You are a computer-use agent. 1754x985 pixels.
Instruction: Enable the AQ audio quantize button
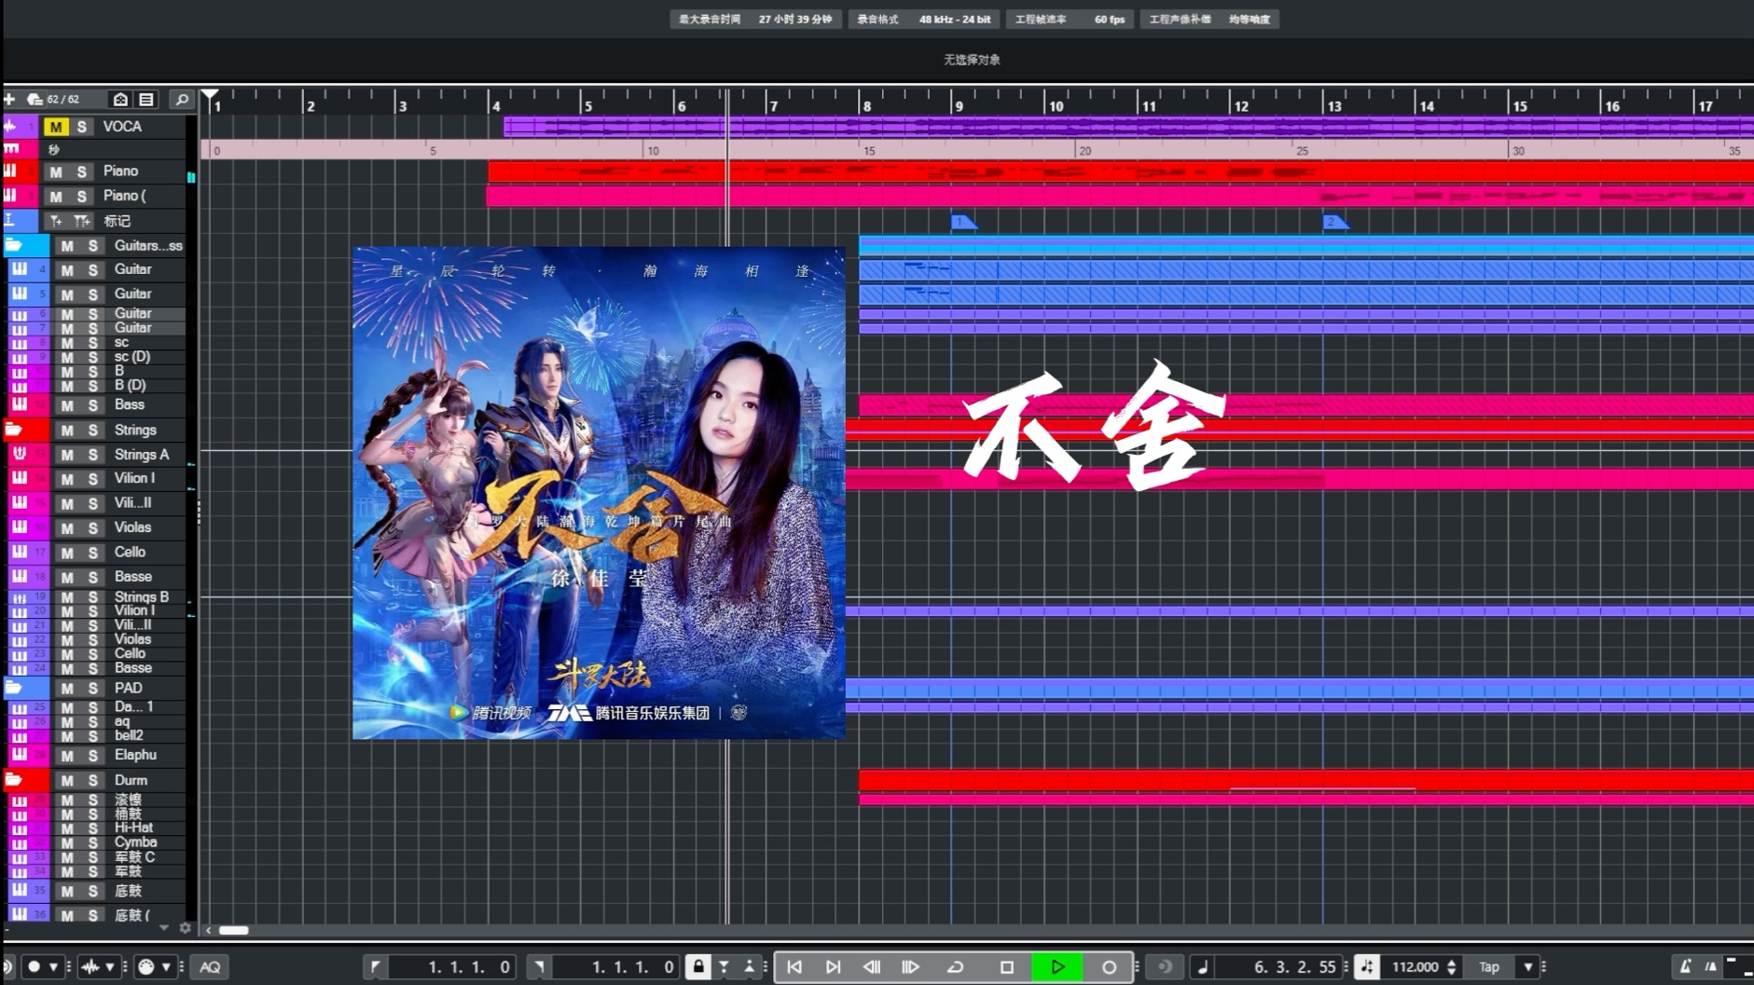click(x=209, y=966)
